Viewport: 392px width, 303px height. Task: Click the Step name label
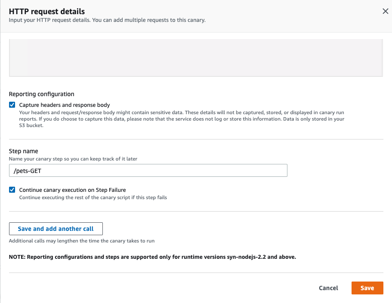point(24,151)
